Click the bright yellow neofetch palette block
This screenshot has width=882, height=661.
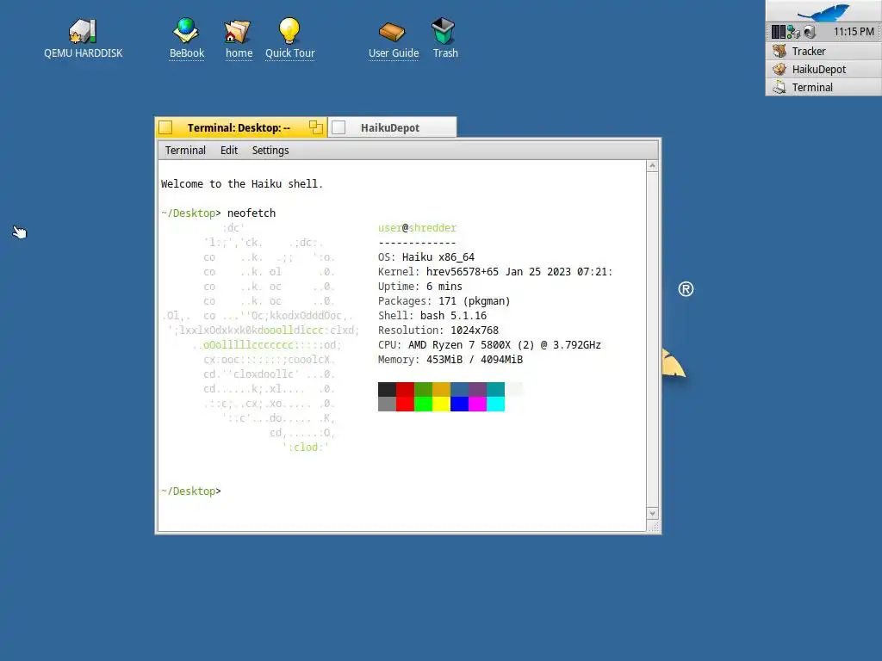(441, 405)
